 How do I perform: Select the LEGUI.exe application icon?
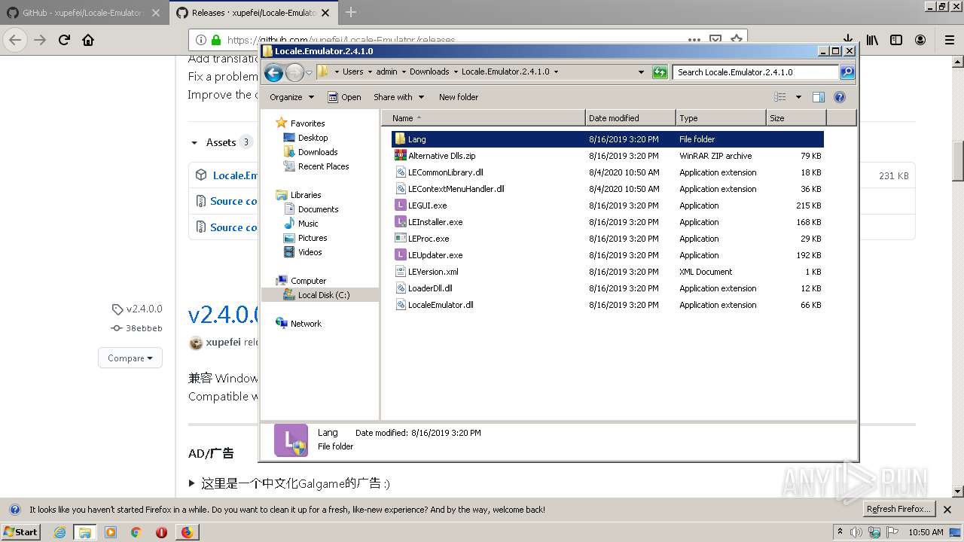(x=400, y=206)
